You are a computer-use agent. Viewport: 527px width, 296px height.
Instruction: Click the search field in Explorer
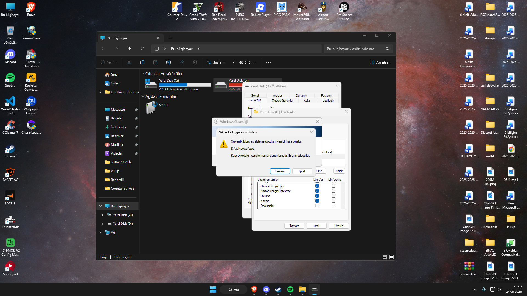point(358,49)
